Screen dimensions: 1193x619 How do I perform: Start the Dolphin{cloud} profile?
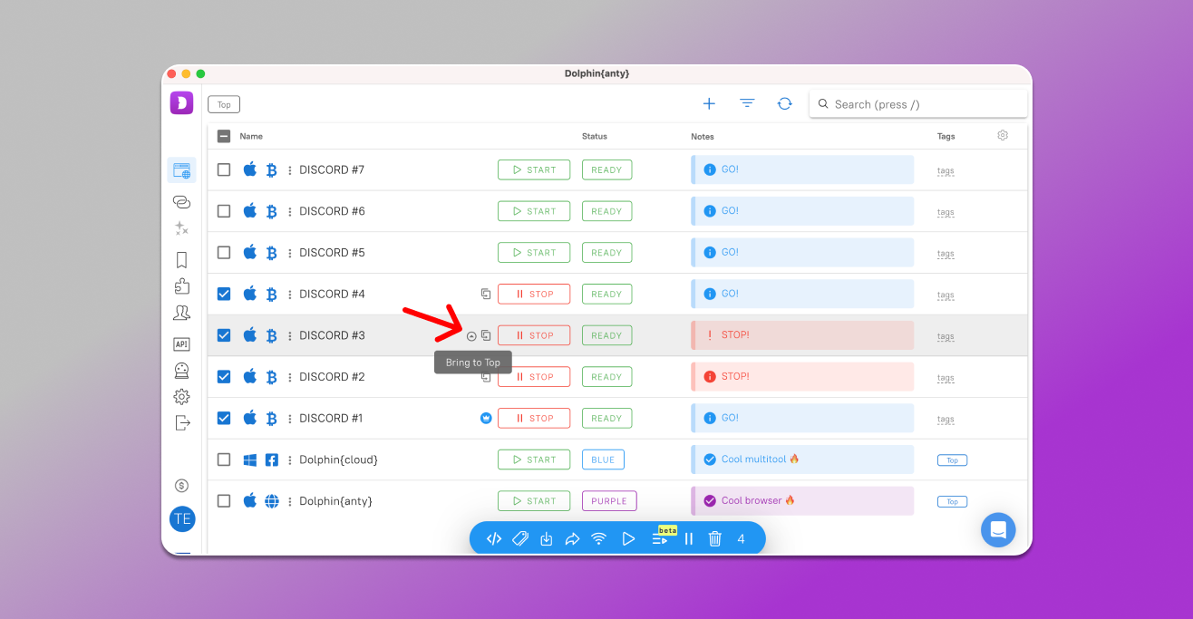click(x=534, y=459)
